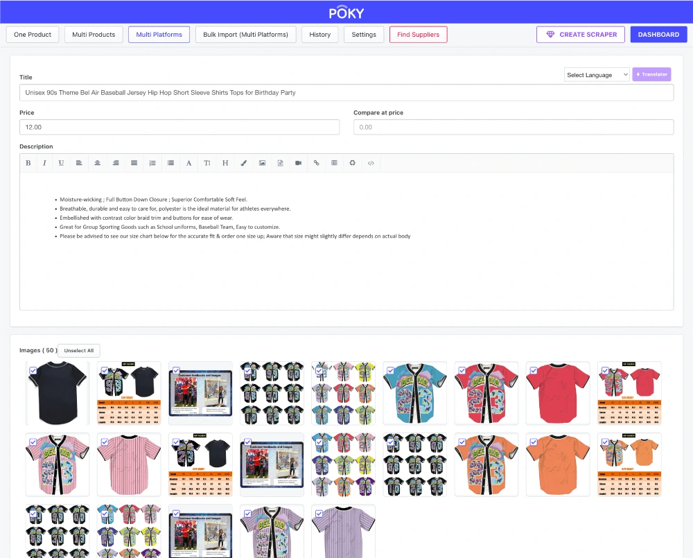Uncheck the plain red jersey back image
The width and height of the screenshot is (693, 558).
click(534, 370)
